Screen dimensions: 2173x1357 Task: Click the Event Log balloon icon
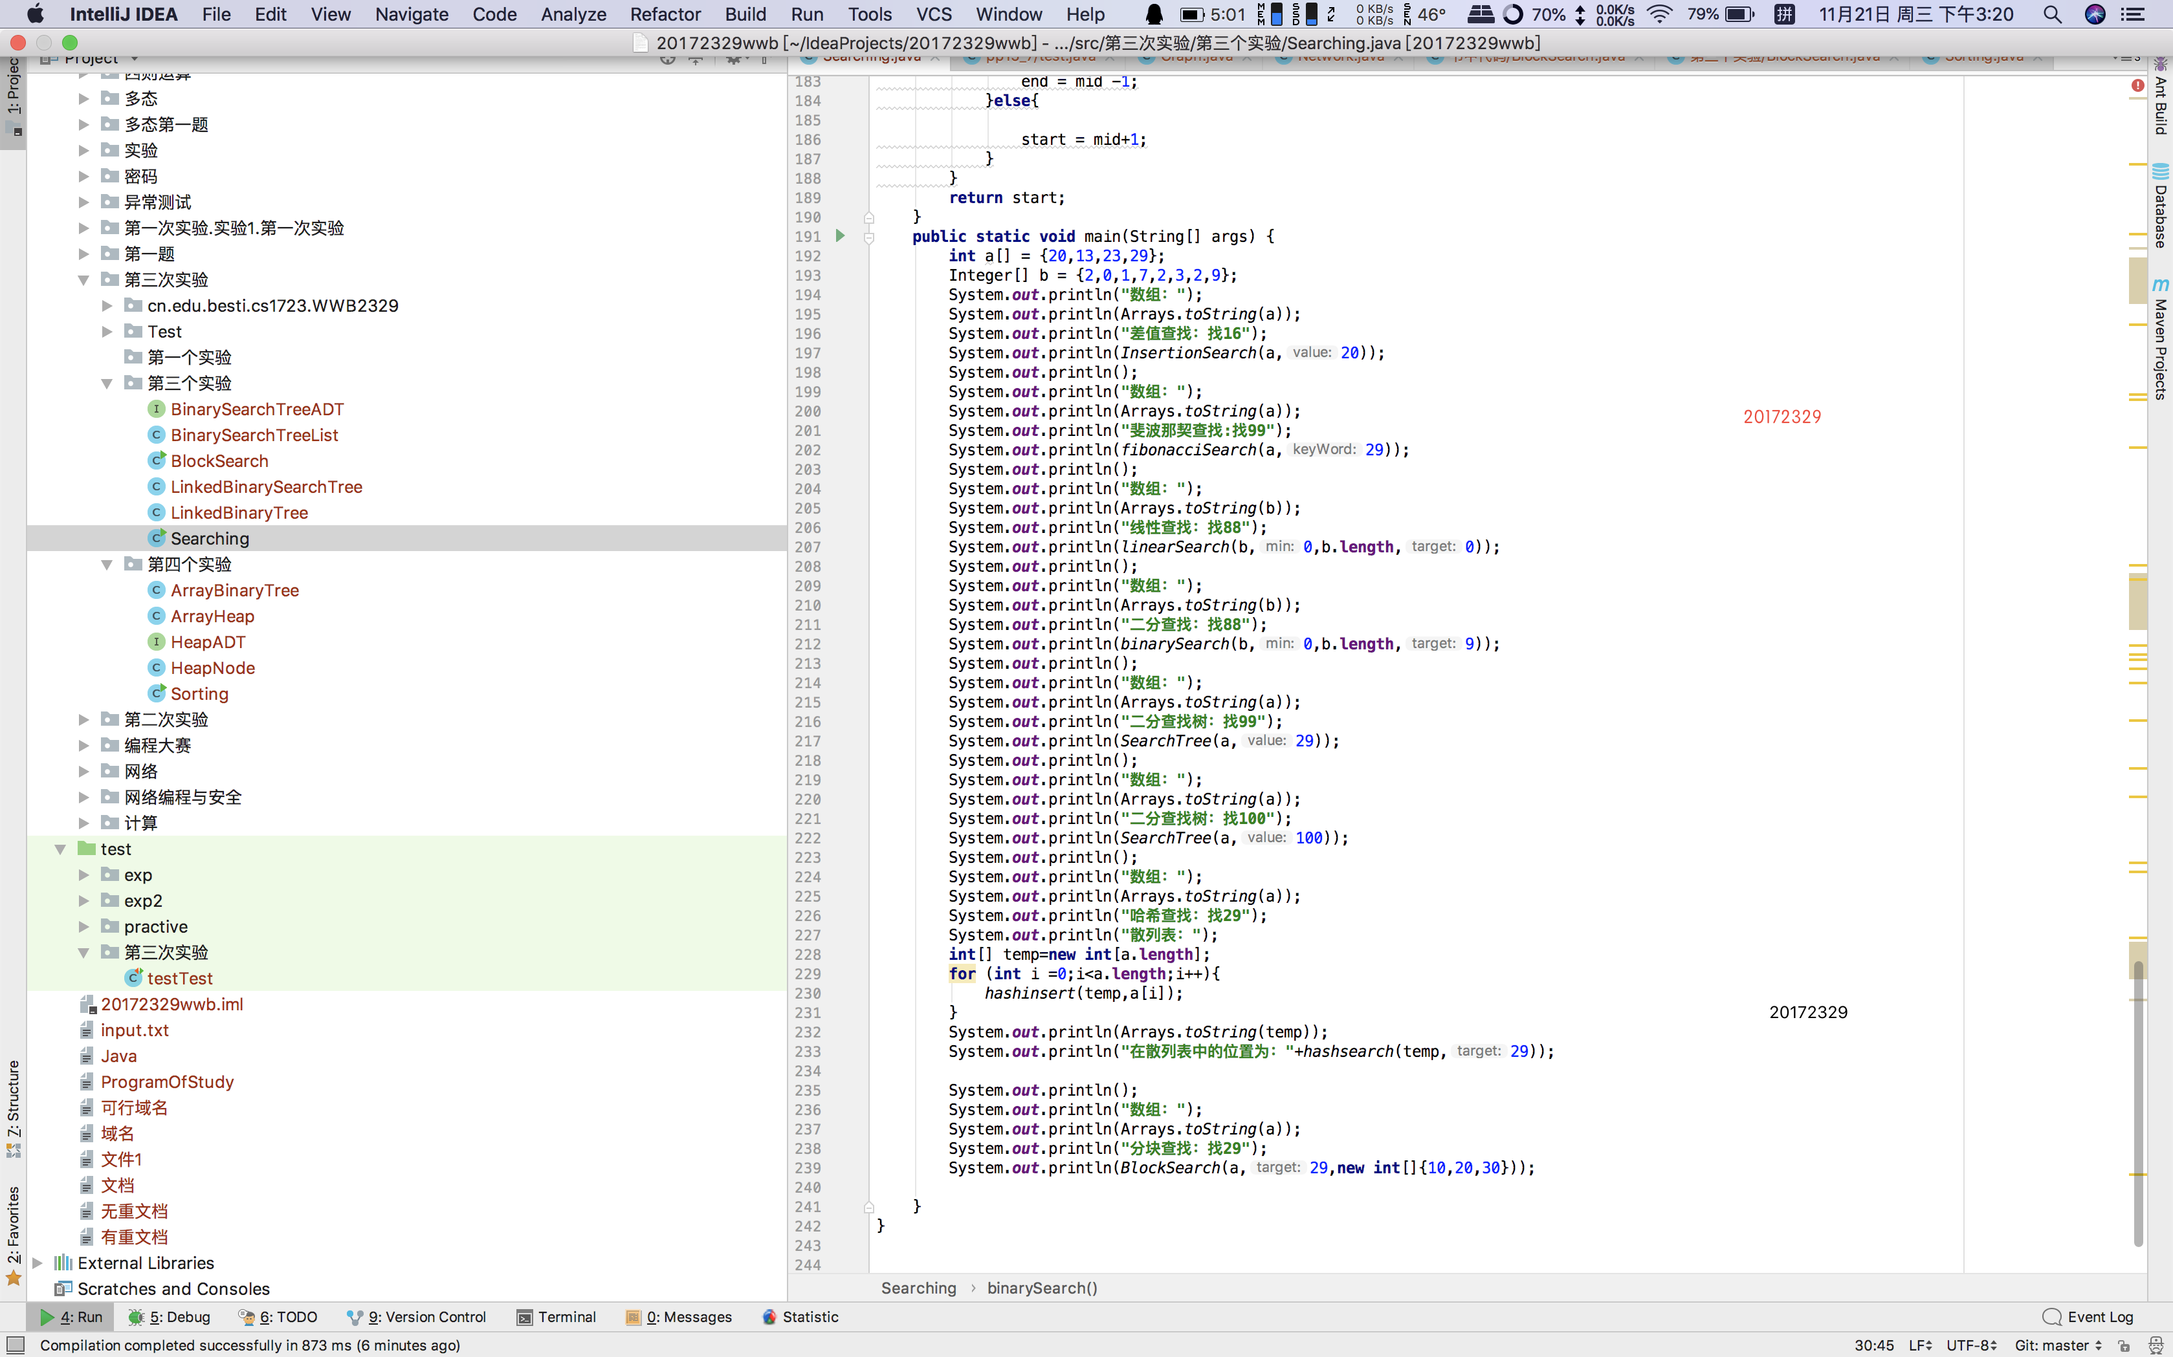pyautogui.click(x=2052, y=1317)
